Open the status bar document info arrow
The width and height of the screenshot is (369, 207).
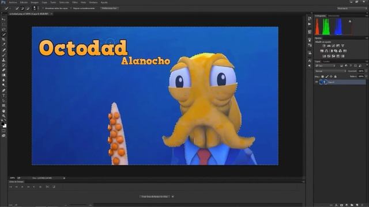pos(64,178)
